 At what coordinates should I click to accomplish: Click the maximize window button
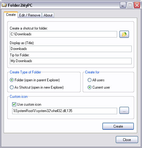tap(130, 5)
